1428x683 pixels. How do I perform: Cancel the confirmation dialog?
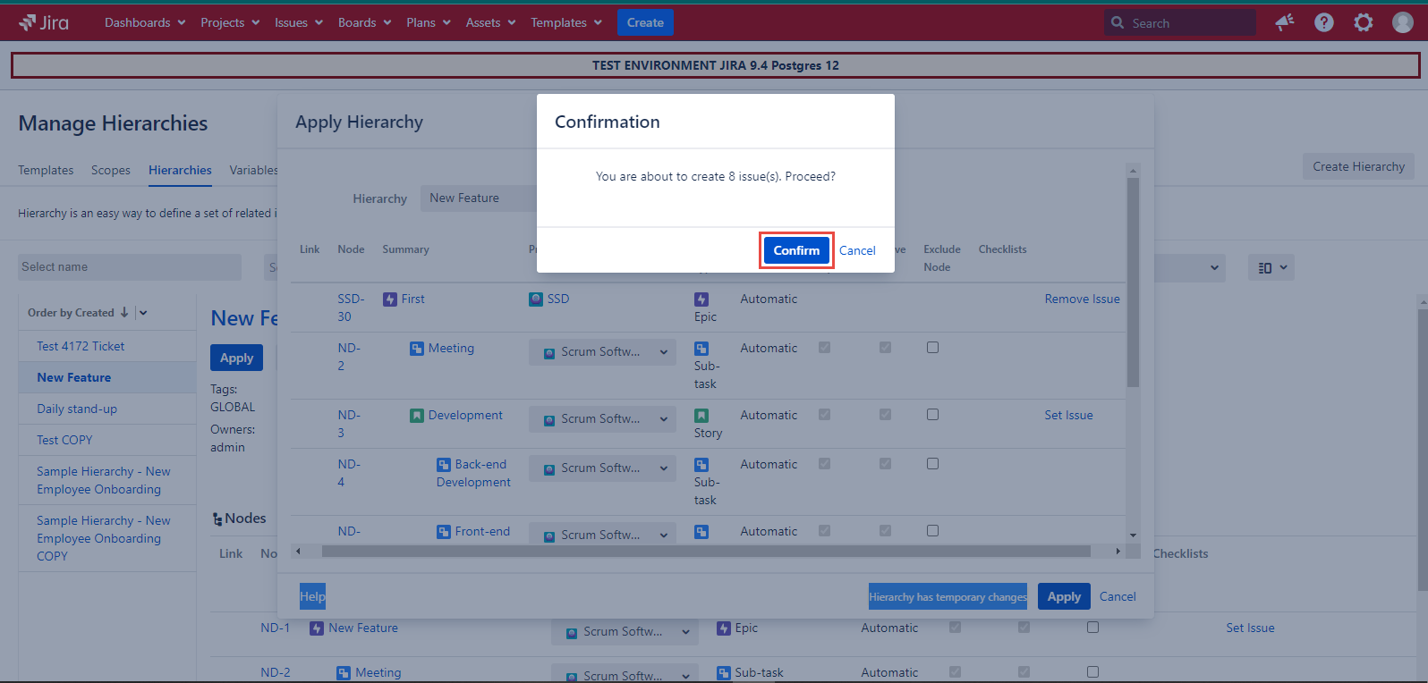[857, 250]
